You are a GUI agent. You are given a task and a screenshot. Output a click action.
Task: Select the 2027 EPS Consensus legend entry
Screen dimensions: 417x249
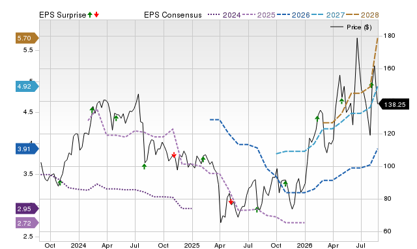(328, 15)
